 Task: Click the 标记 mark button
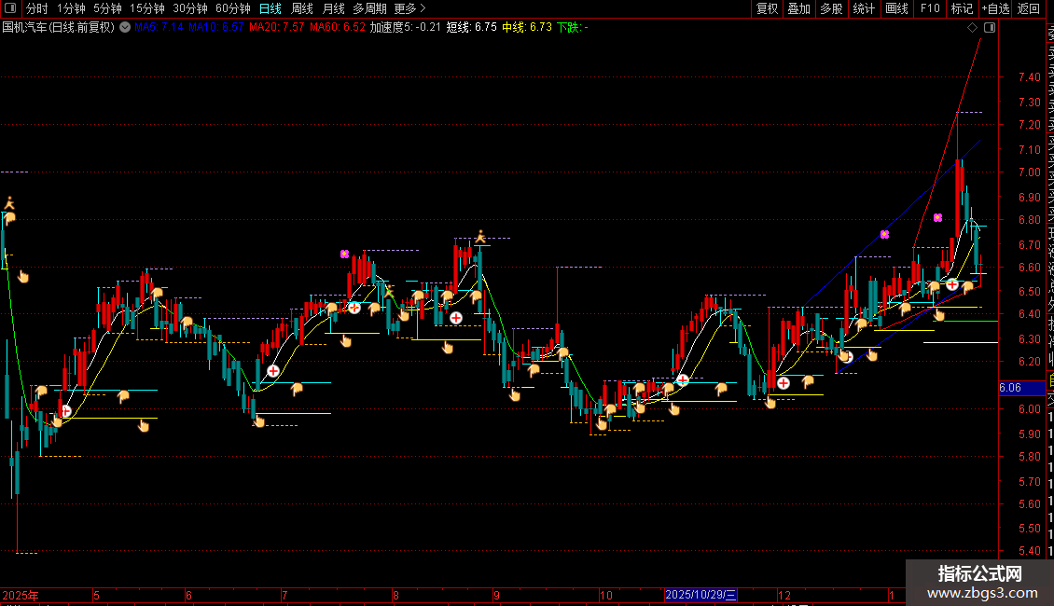[x=962, y=8]
